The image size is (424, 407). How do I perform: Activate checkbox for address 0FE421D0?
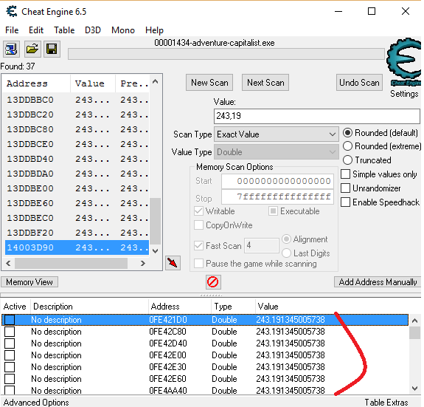(x=10, y=320)
